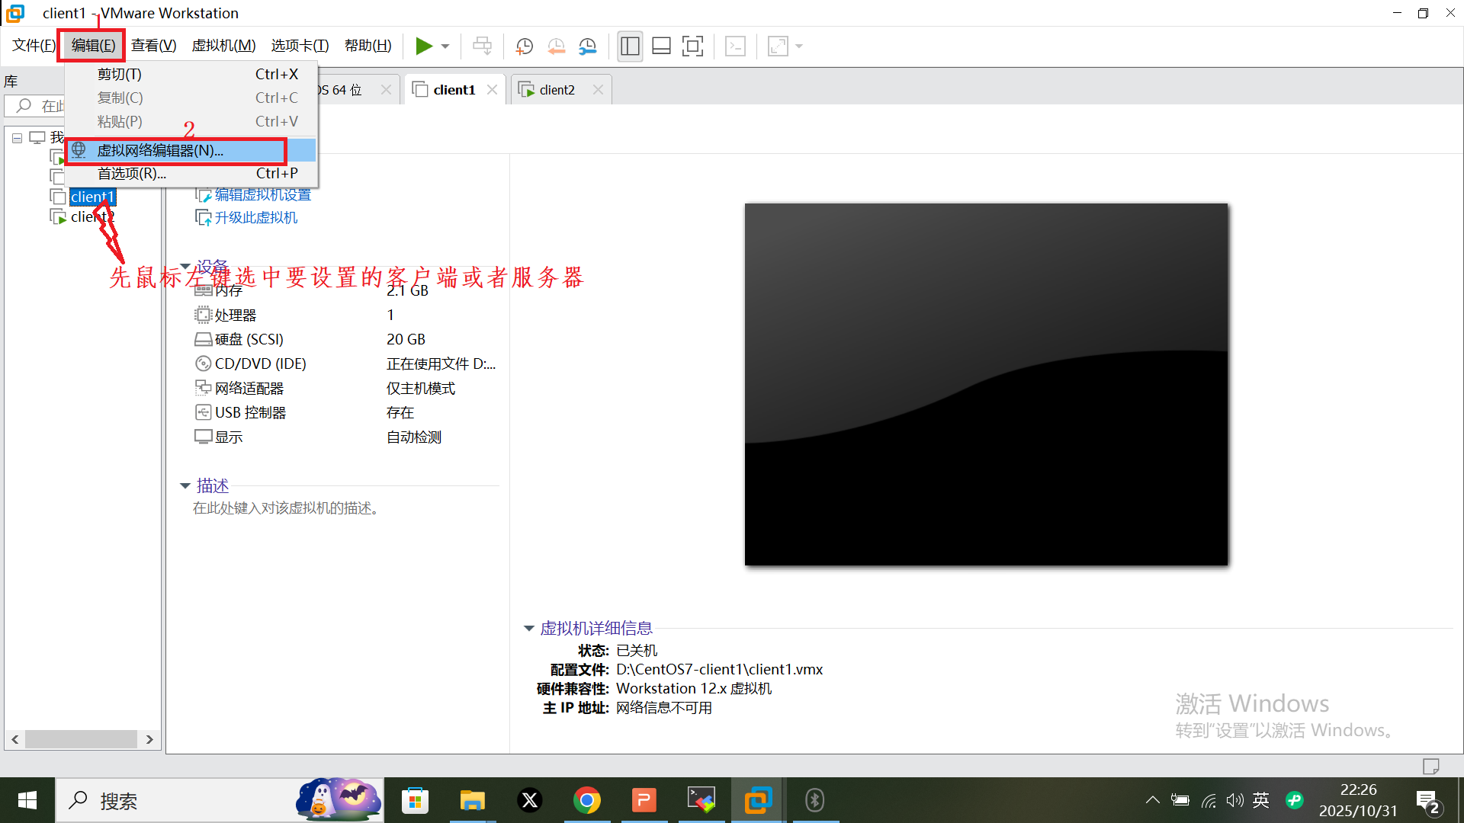Collapse the library tree root node
Image resolution: width=1464 pixels, height=823 pixels.
pos(17,138)
